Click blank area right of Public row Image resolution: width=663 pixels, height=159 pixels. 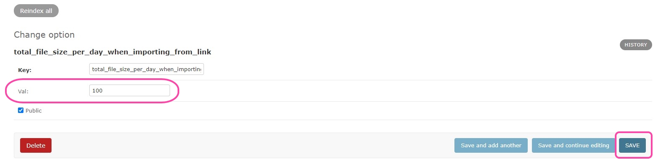(x=335, y=110)
